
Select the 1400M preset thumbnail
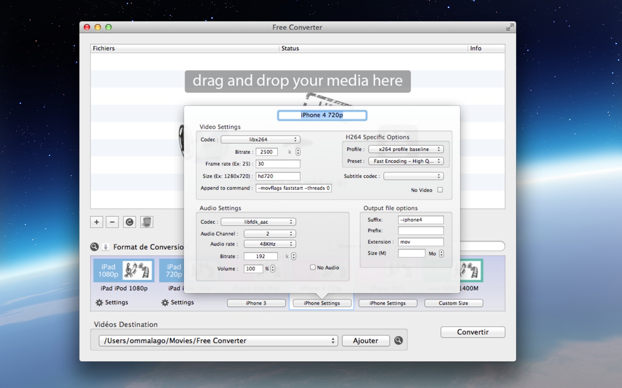[x=472, y=270]
